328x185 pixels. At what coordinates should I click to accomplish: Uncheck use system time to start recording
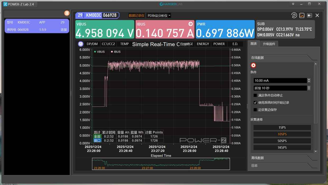[x=255, y=102]
